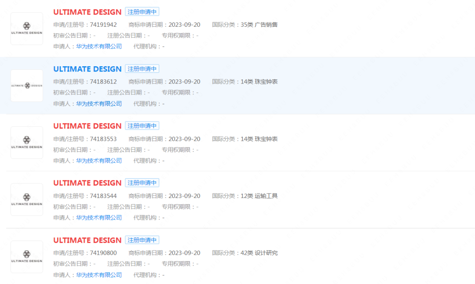This screenshot has height=284, width=475.
Task: Open trademark logo thumbnail for application 74183612
Action: coord(27,86)
